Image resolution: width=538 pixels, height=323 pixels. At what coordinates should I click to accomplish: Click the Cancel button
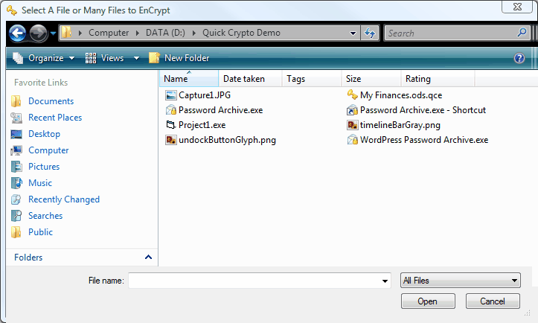click(x=493, y=301)
